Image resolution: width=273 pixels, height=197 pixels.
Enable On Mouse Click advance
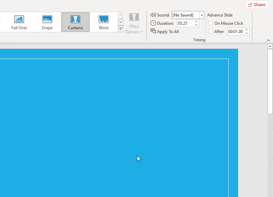tap(210, 23)
